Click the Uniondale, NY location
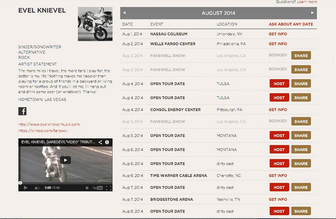336x219 pixels. coord(229,34)
